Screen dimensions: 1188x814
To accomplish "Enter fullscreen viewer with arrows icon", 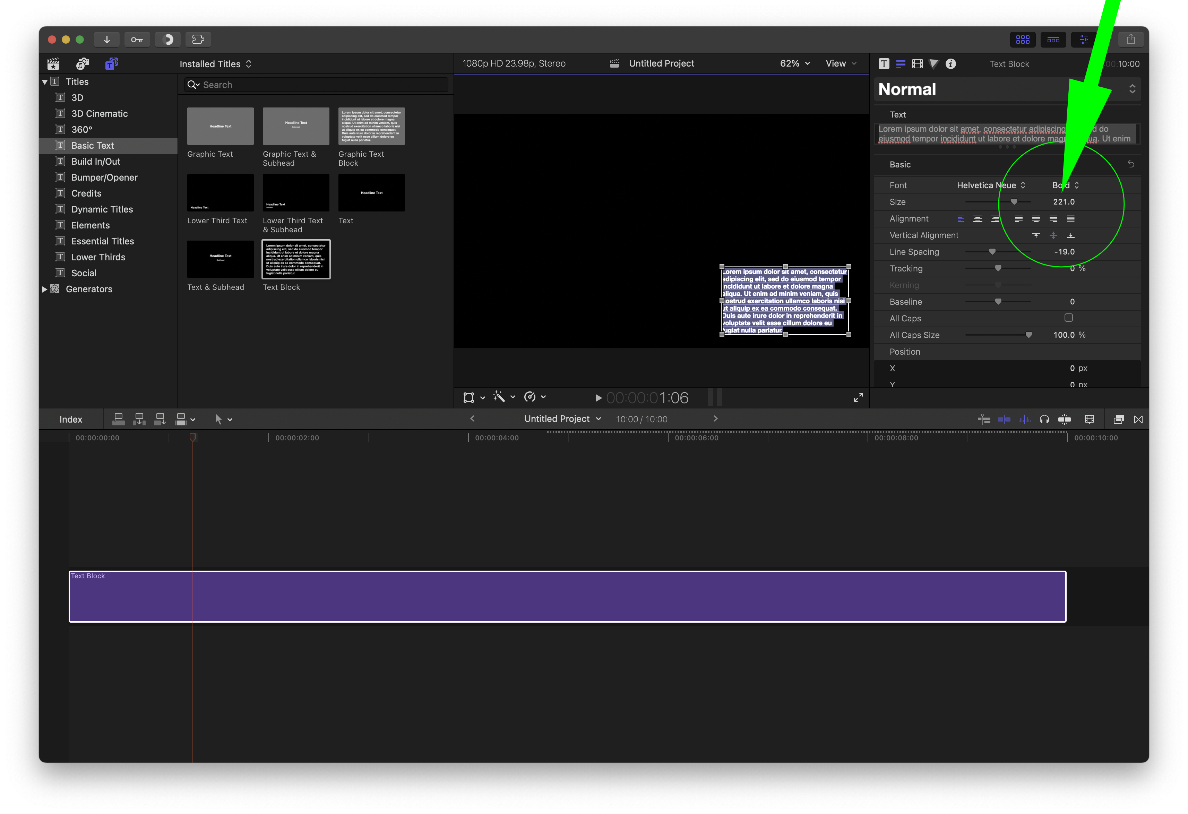I will (858, 398).
